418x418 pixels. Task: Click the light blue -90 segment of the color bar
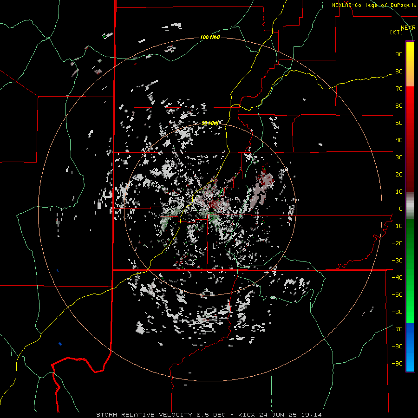410,363
